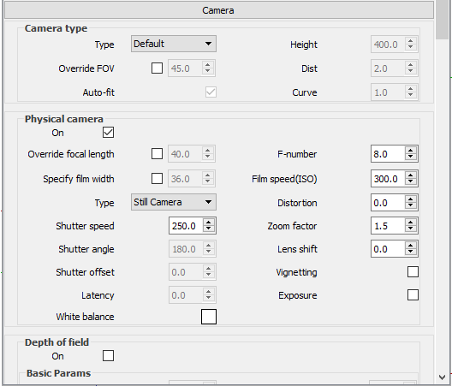Collapse the Camera rollout header
The image size is (452, 386).
219,10
